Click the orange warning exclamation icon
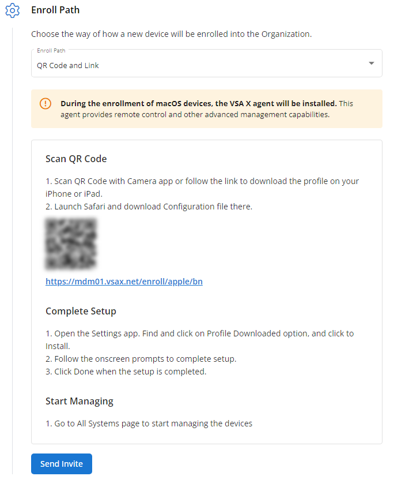The image size is (394, 491). [x=46, y=104]
